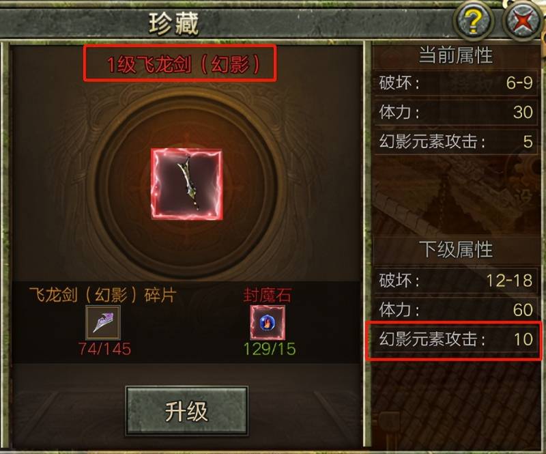The width and height of the screenshot is (546, 454).
Task: Select the 下级属性 section header
Action: coord(455,249)
